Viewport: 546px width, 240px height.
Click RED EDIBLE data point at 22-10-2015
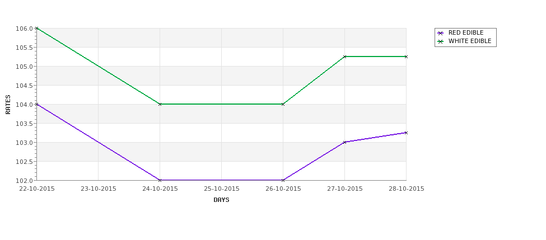[x=36, y=104]
